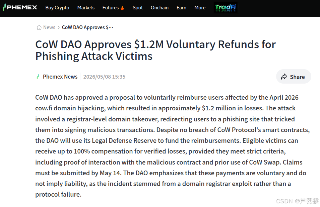Expand the More menu
This screenshot has height=207, width=320.
coord(200,8)
